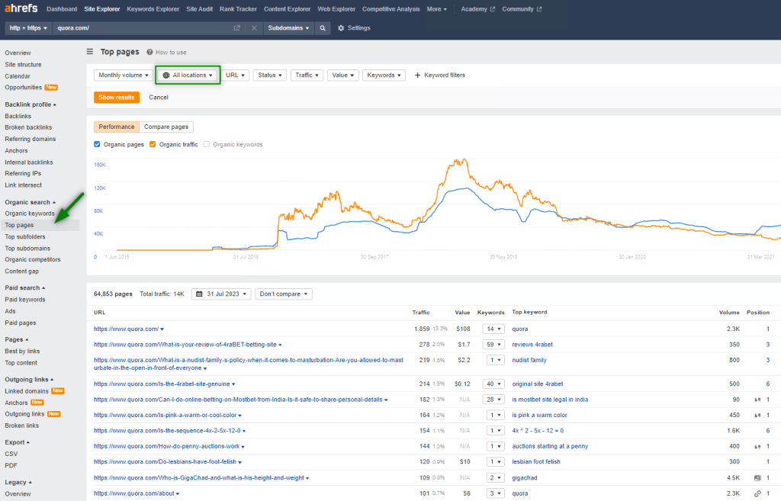Screen dimensions: 781x501
Task: Uncheck the Organic traffic checkbox
Action: [x=153, y=144]
